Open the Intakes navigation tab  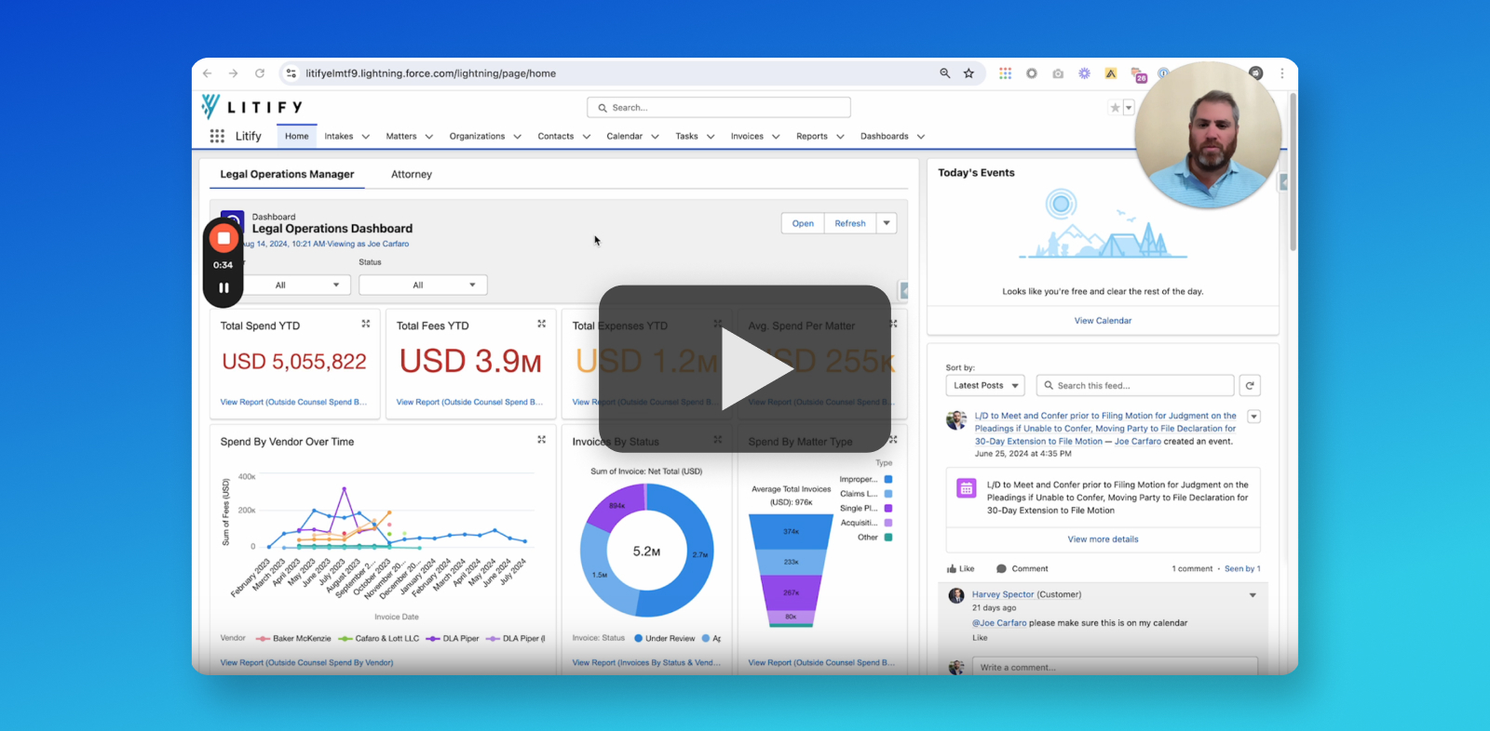pos(339,137)
